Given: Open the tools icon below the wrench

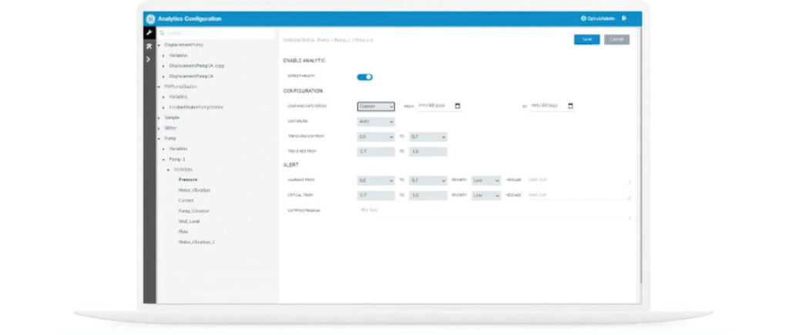Looking at the screenshot, I should tap(149, 46).
